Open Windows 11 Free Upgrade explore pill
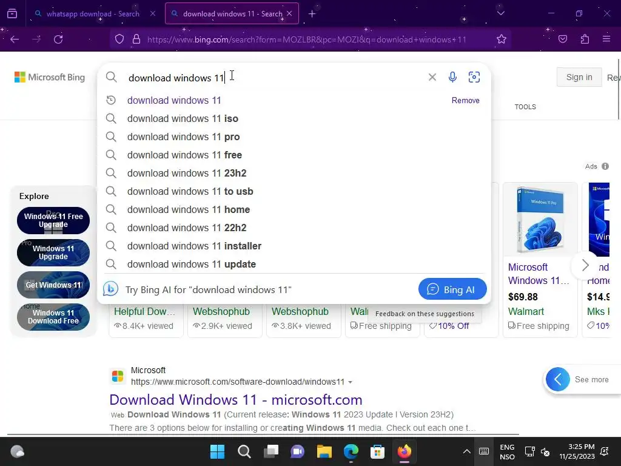The height and width of the screenshot is (466, 621). (53, 220)
